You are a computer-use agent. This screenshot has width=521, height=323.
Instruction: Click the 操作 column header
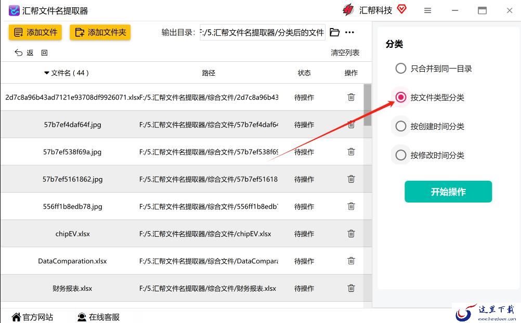coord(351,73)
